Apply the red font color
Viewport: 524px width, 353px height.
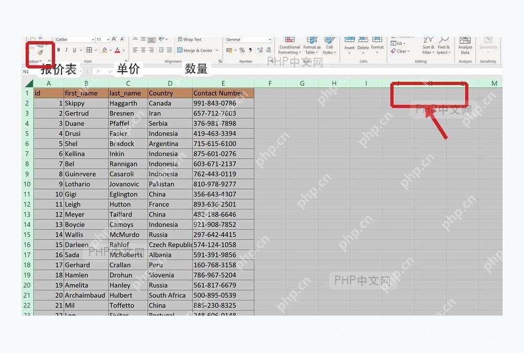[117, 50]
